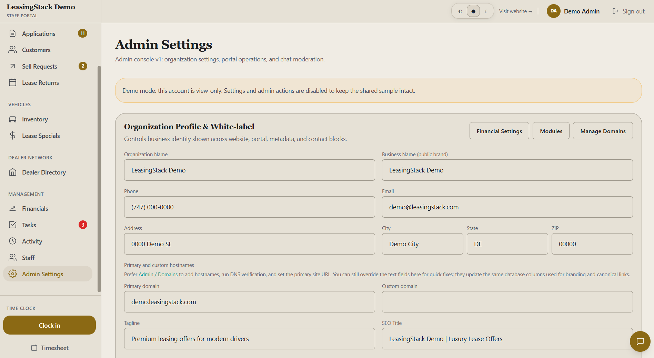Open the Inventory vehicle list

(x=48, y=119)
